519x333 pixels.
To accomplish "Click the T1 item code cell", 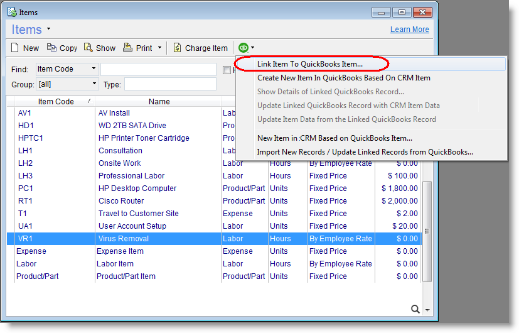I will [22, 214].
